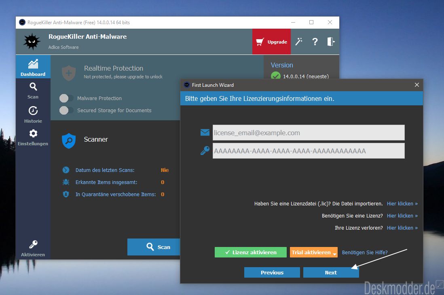Click the Erkannte Items insgesamt label
This screenshot has height=295, width=444.
106,182
